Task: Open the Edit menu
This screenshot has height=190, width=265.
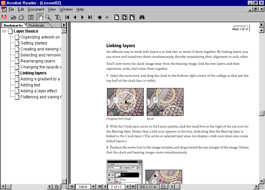Action: (x=21, y=9)
